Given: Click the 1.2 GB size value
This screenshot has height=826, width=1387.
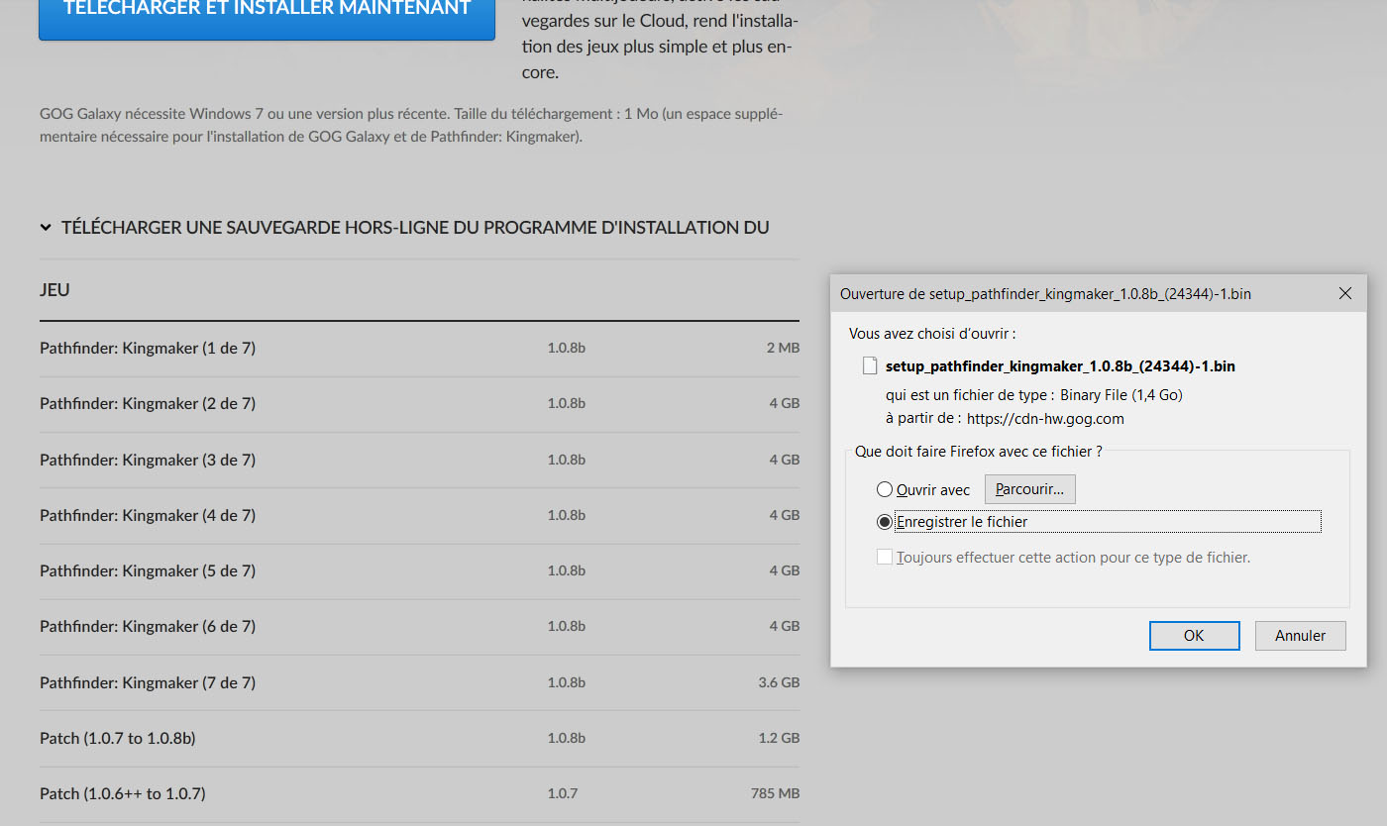Looking at the screenshot, I should (x=779, y=738).
